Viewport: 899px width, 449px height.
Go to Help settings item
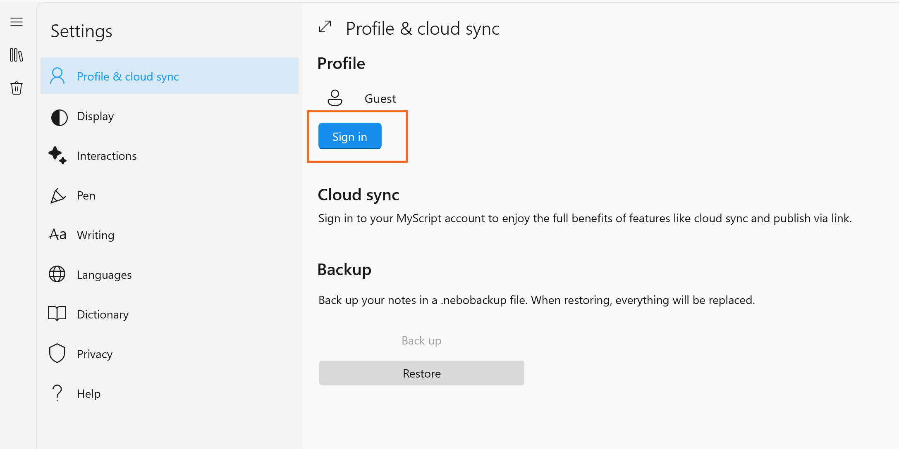point(88,394)
